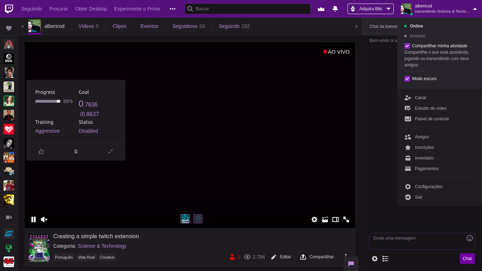Viewport: 482px width, 271px height.
Task: Switch to the Eventos tab
Action: pos(149,26)
